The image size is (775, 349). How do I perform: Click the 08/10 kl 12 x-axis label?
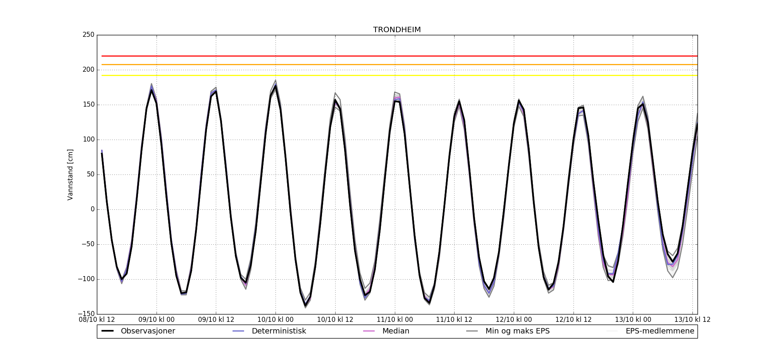pos(97,320)
